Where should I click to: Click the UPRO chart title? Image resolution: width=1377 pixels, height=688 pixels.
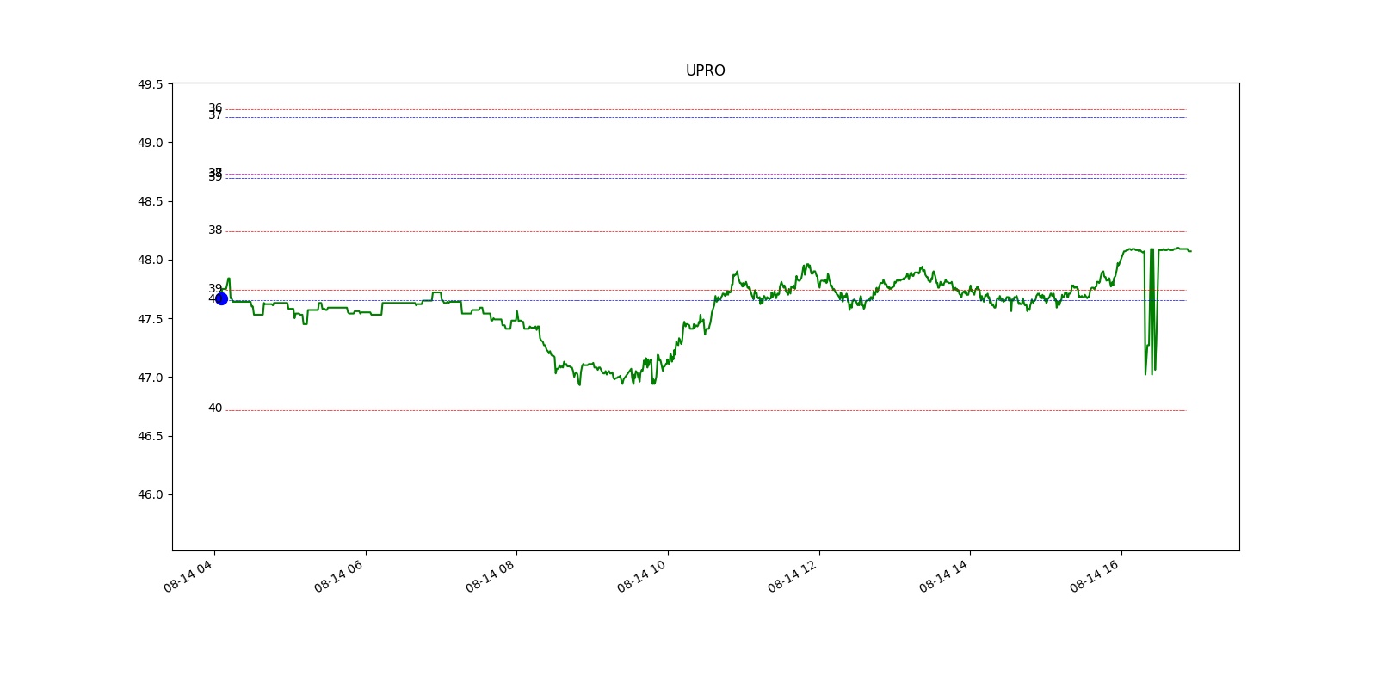pos(705,71)
